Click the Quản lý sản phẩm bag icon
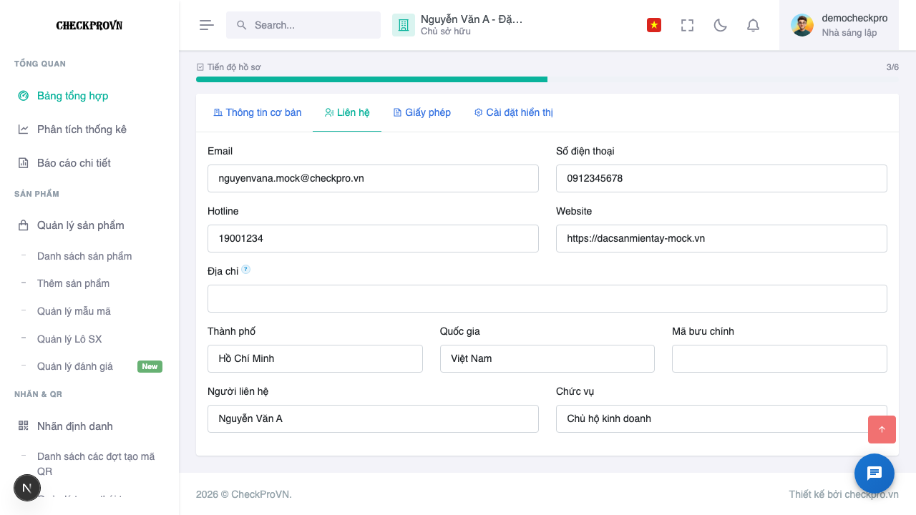This screenshot has width=916, height=515. click(24, 225)
